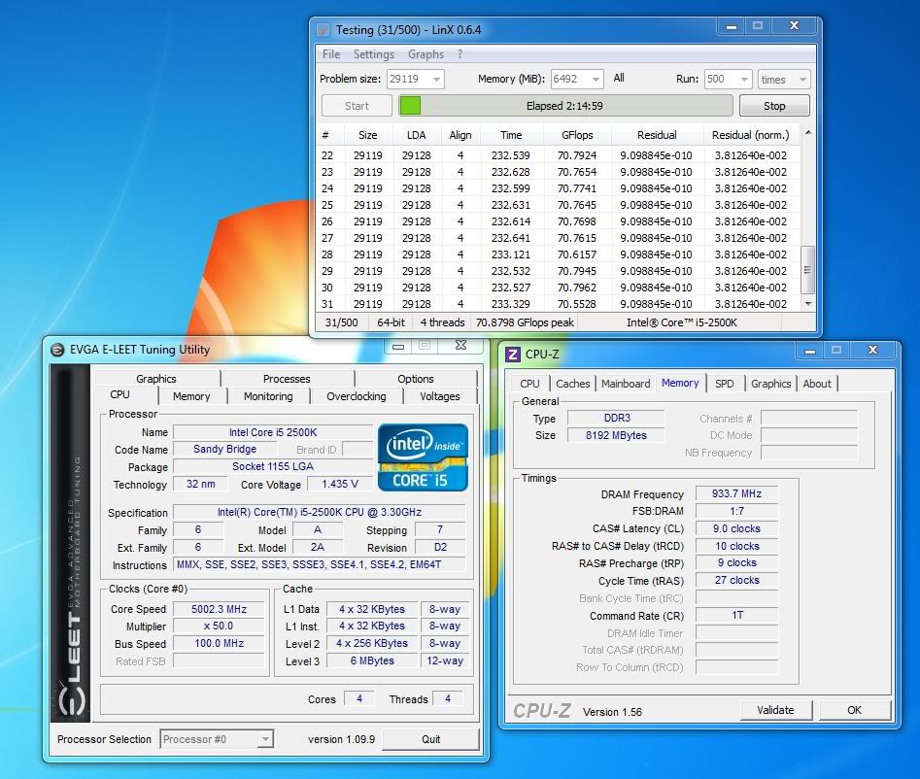This screenshot has height=779, width=920.
Task: Click the LinX results scrollbar down arrow
Action: coord(808,303)
